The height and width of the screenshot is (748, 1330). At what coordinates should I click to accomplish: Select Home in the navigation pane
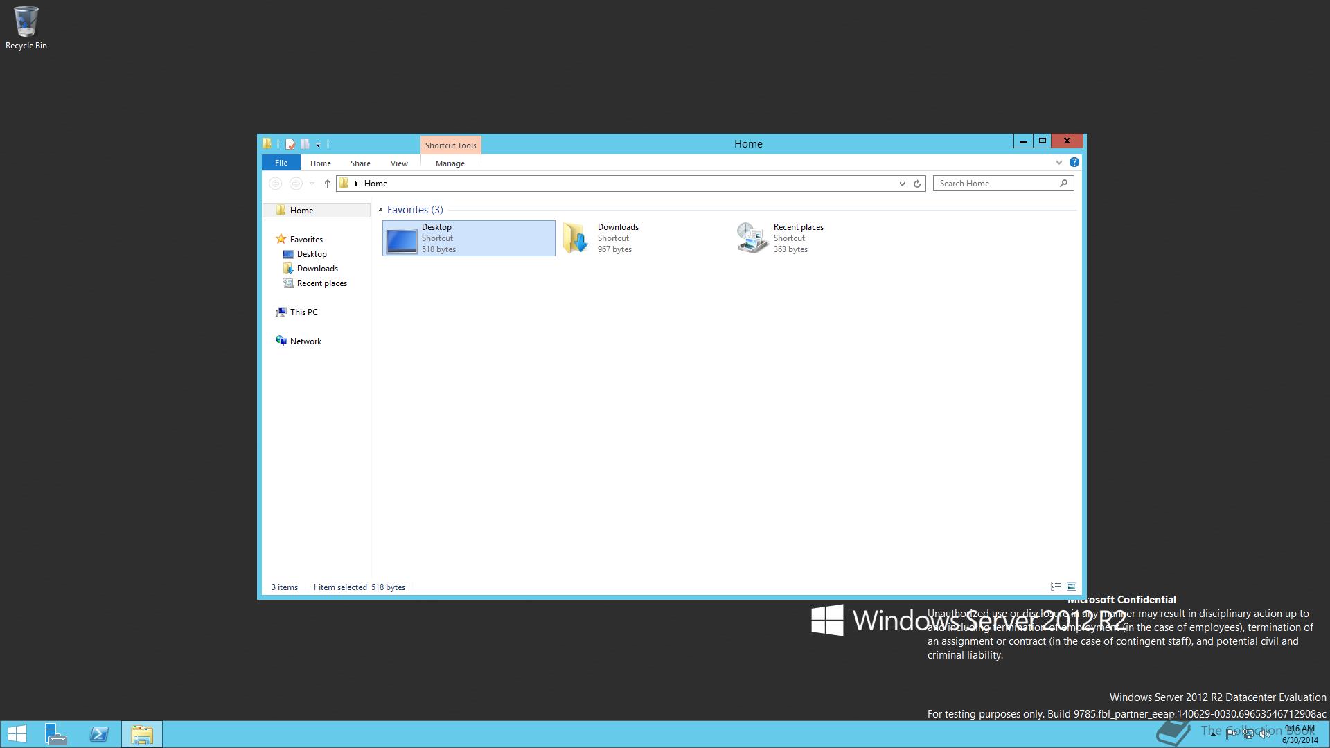(317, 211)
